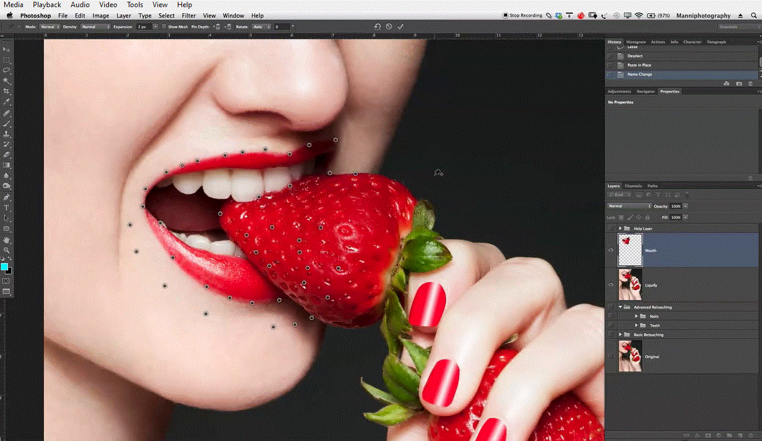Hide the Mouth layer eye icon

click(x=611, y=250)
